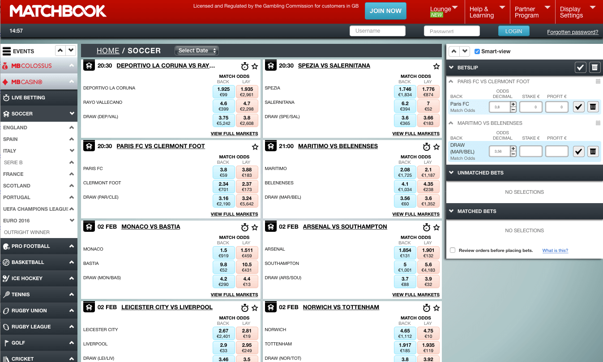Click calendar icon for Maritimo vs Belenenses betslip
603x362 pixels.
598,123
